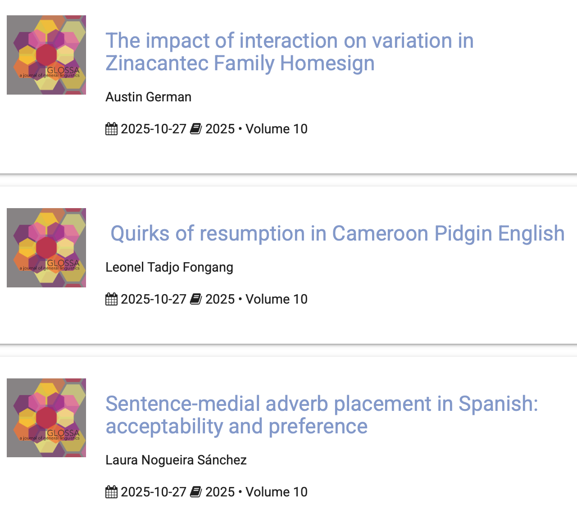Open "Sentence-medial adverb placement in Spanish" article

pyautogui.click(x=322, y=415)
